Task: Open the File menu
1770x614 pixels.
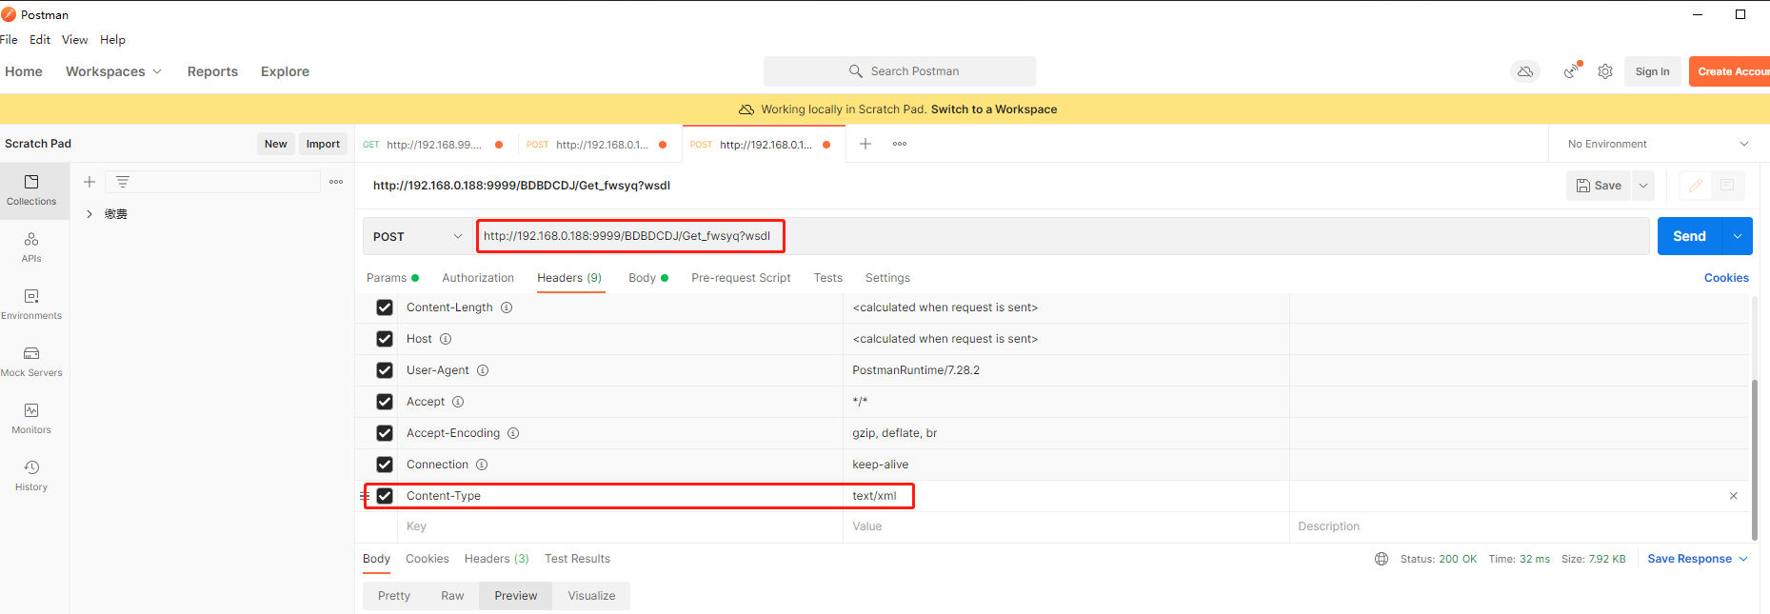Action: pos(10,40)
